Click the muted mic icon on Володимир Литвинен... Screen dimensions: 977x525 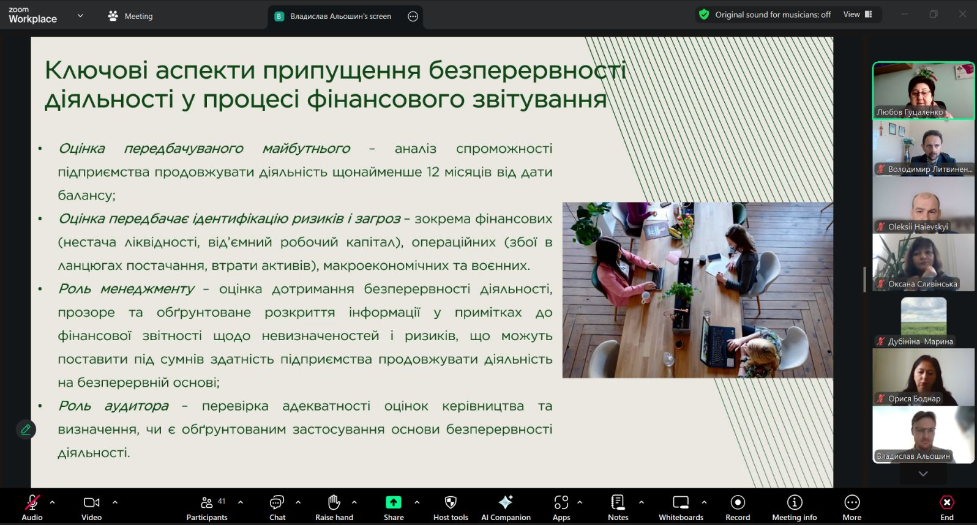point(881,169)
